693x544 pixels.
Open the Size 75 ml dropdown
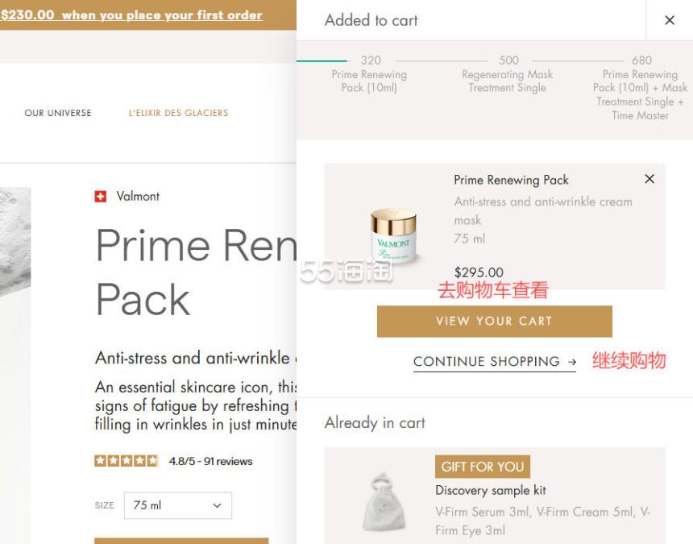click(x=177, y=505)
